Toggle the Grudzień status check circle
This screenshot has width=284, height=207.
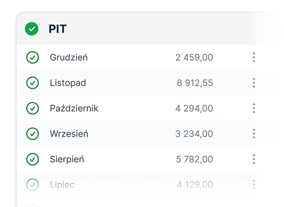(32, 58)
